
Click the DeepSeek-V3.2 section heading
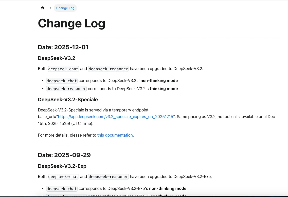[x=57, y=58]
